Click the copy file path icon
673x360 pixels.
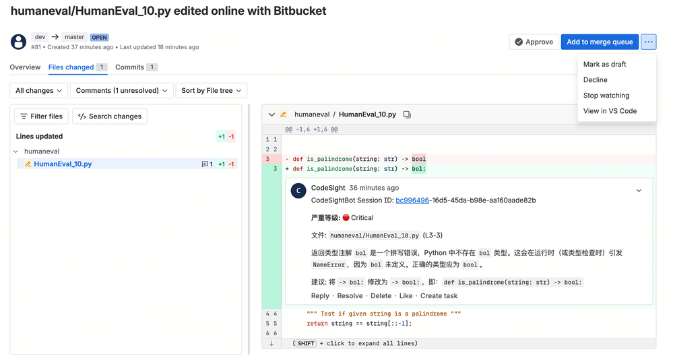click(407, 114)
